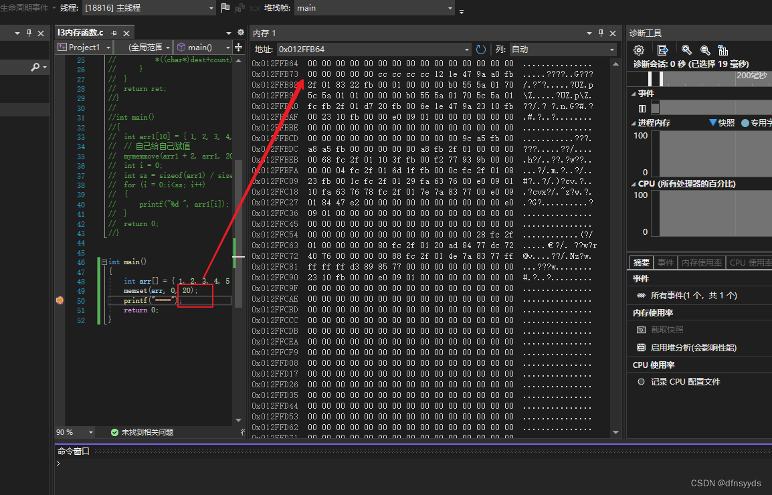Open the editor tab list dropdown arrow
This screenshot has width=772, height=495.
point(228,33)
